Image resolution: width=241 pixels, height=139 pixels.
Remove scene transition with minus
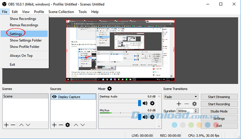coord(187,104)
